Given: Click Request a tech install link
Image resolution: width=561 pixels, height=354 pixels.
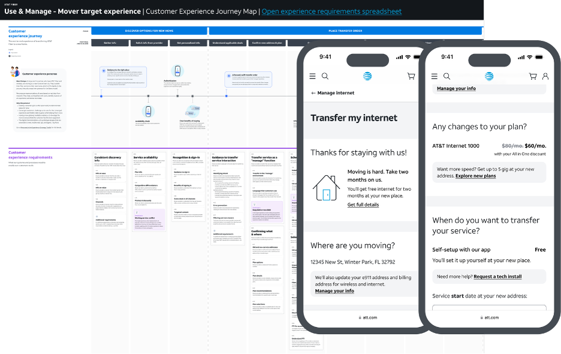Looking at the screenshot, I should pos(497,277).
